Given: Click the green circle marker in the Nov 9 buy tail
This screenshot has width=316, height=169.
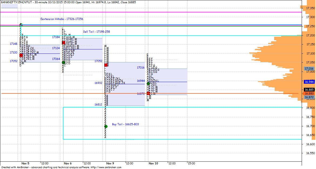Looking at the screenshot, I should pos(106,127).
